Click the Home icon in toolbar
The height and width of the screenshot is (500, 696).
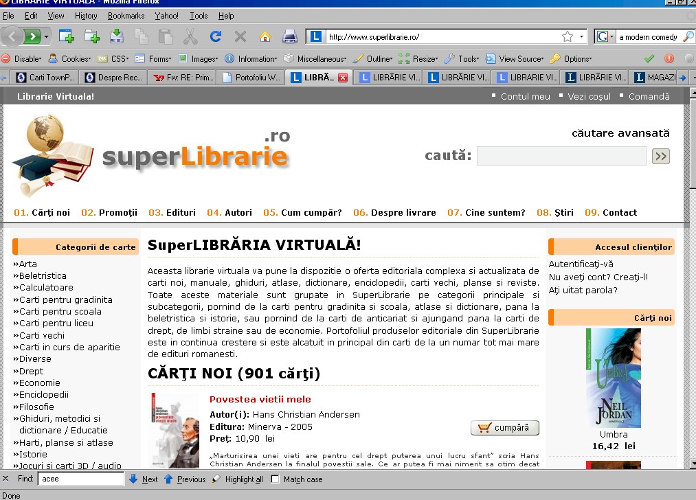265,36
